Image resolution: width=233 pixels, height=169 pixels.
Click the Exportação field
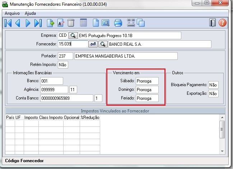[213, 94]
